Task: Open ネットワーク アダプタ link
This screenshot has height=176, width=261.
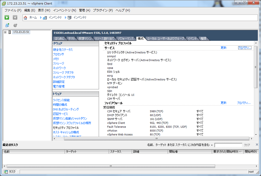Action: coord(64,77)
